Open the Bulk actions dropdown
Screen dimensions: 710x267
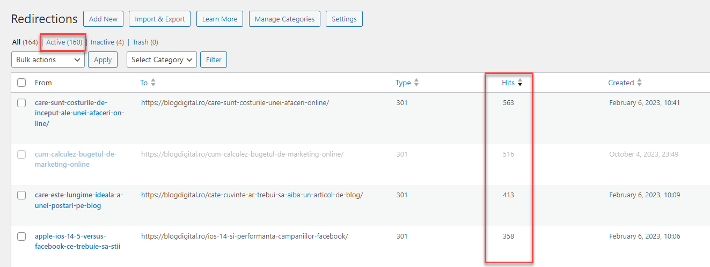pyautogui.click(x=48, y=60)
